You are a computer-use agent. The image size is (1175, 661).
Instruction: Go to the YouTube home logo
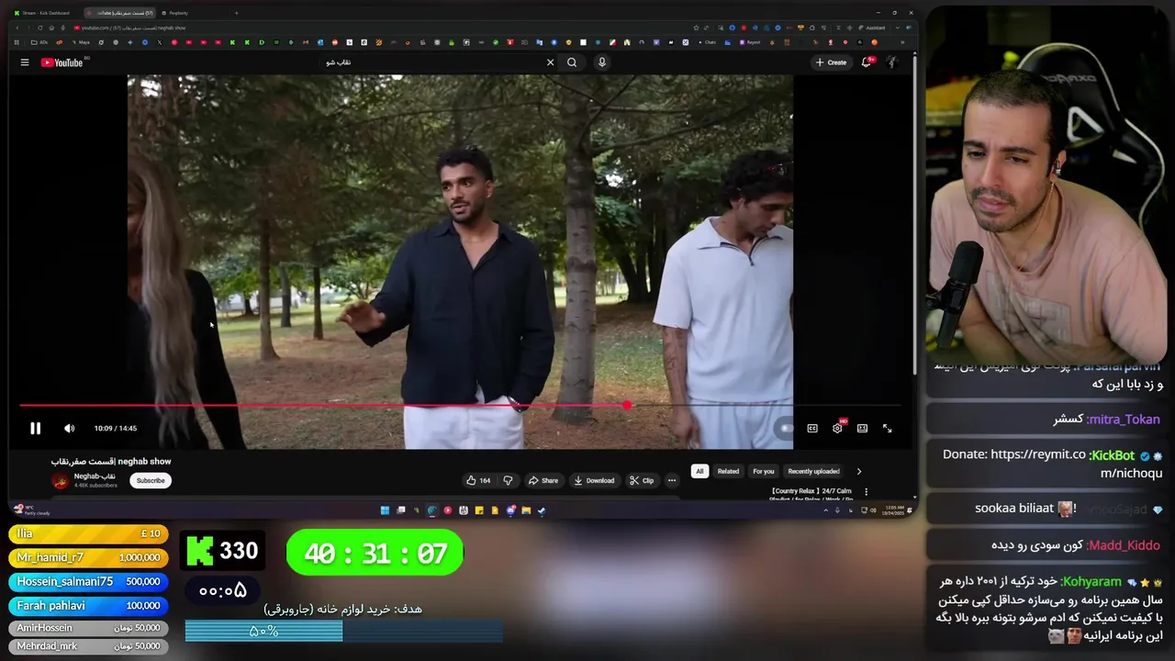click(62, 62)
